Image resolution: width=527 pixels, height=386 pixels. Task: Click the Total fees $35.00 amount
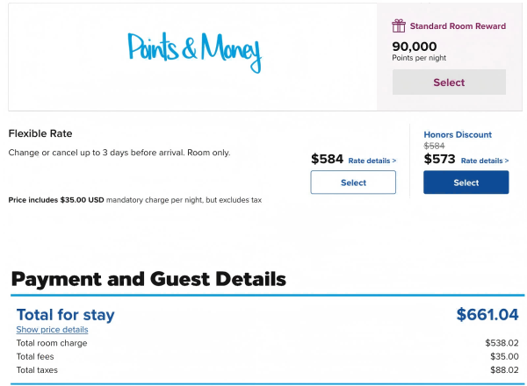pos(504,356)
